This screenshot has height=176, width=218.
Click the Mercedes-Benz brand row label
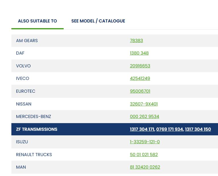coord(34,117)
